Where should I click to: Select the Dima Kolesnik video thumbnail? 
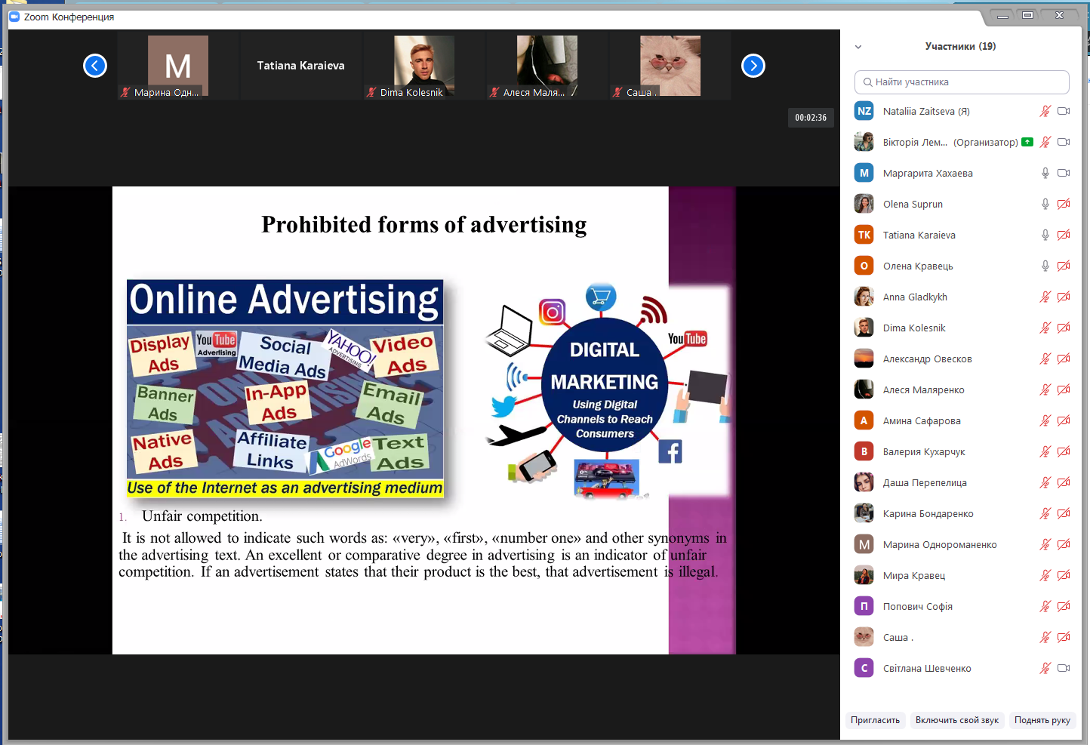click(423, 66)
